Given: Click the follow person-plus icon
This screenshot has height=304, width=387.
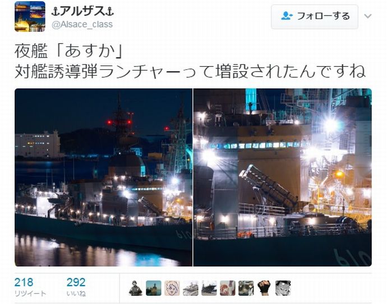Looking at the screenshot, I should (287, 16).
